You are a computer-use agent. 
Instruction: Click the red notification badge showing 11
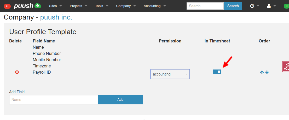point(7,6)
